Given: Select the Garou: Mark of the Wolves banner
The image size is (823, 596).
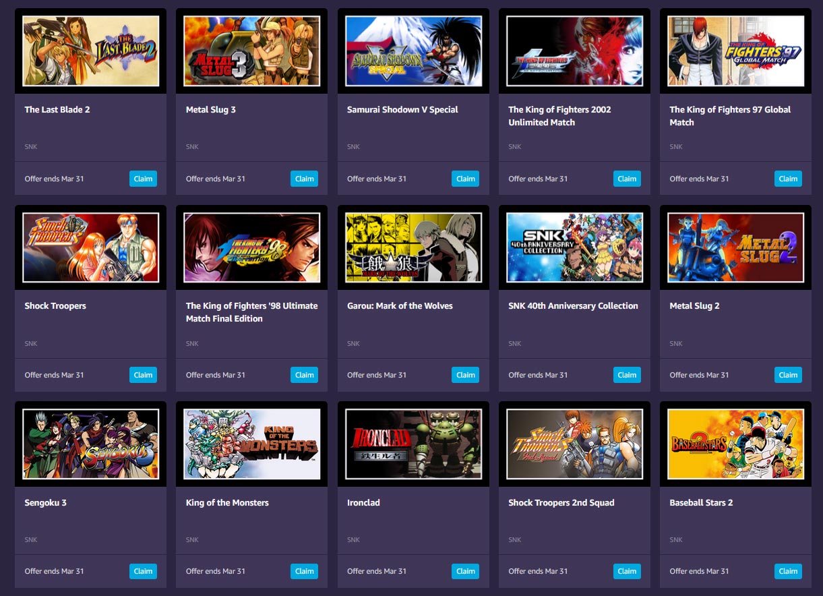Looking at the screenshot, I should pos(413,247).
